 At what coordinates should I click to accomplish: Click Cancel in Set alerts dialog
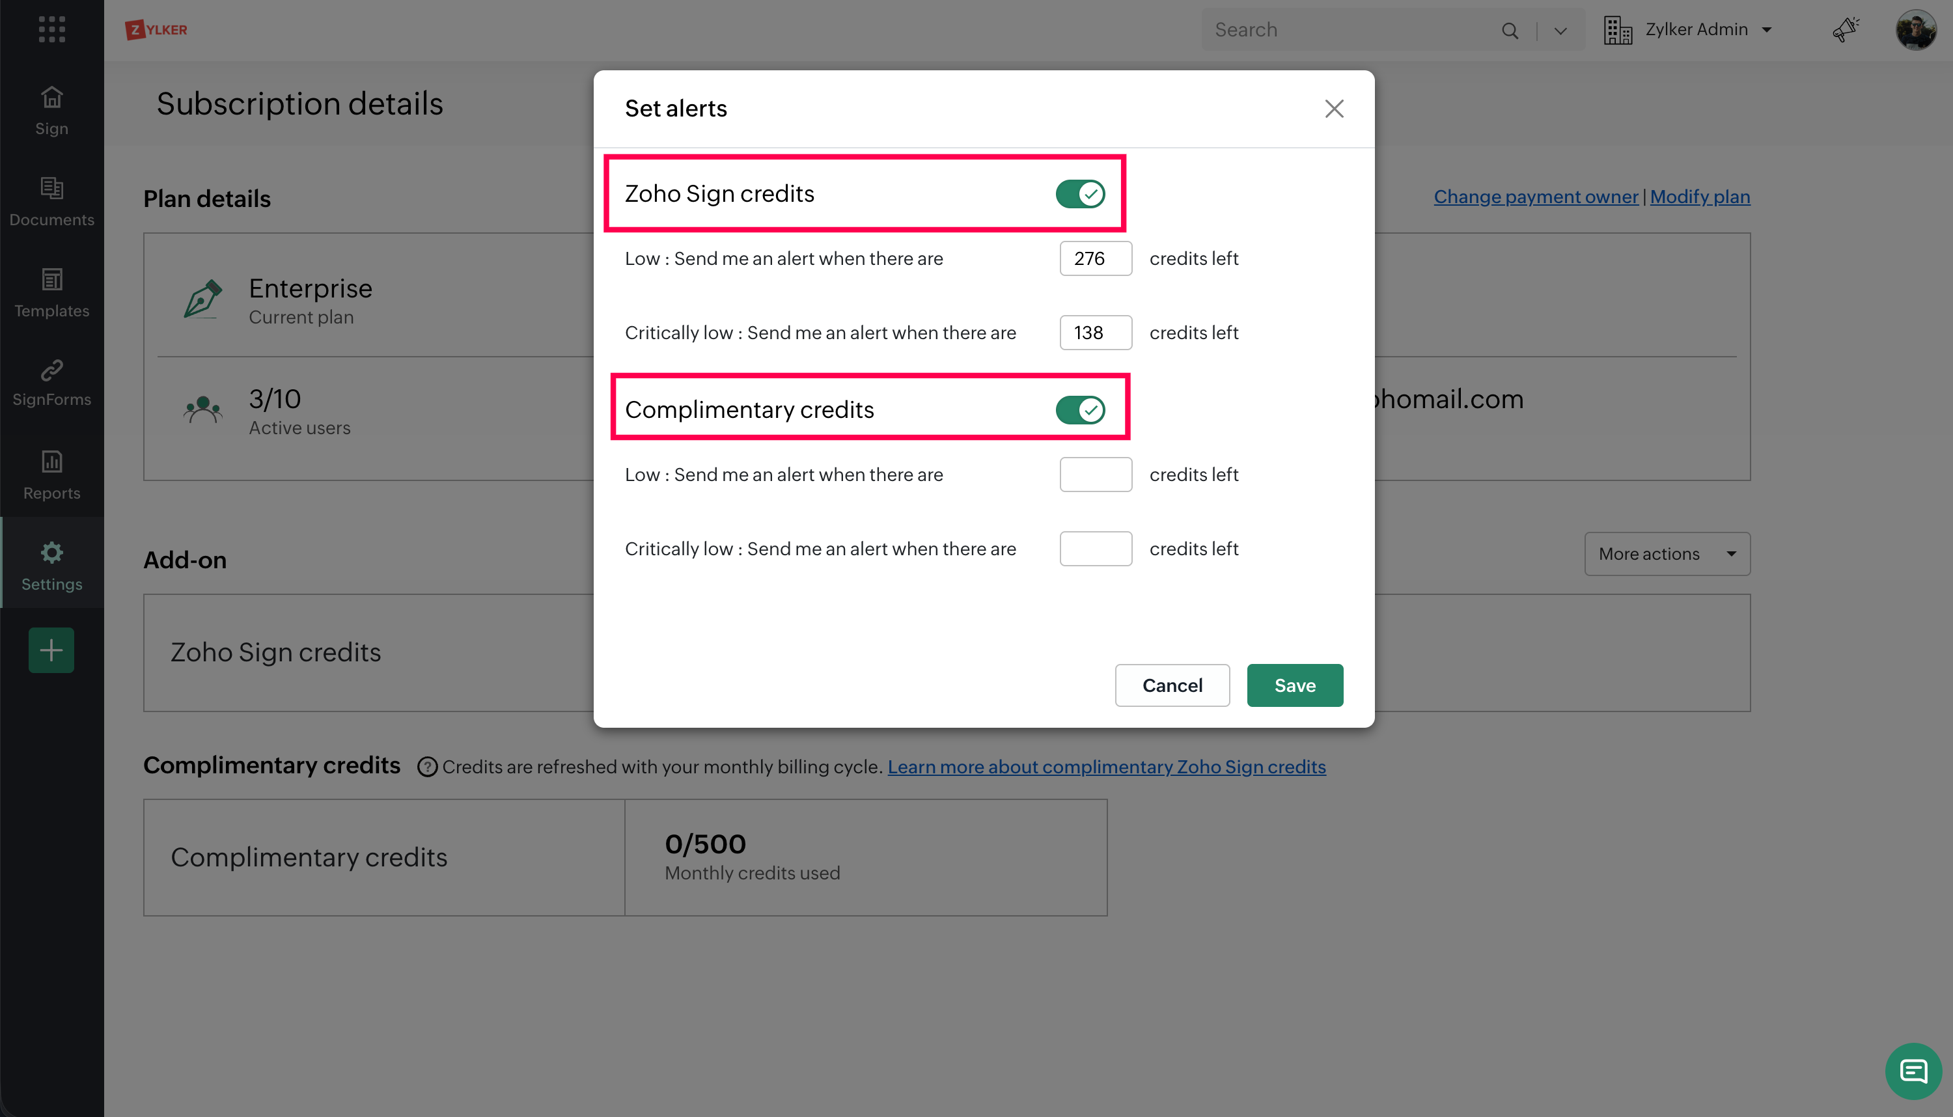1171,685
